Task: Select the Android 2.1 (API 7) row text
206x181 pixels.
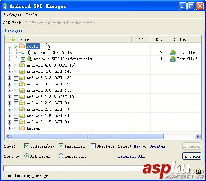Action: coord(48,109)
